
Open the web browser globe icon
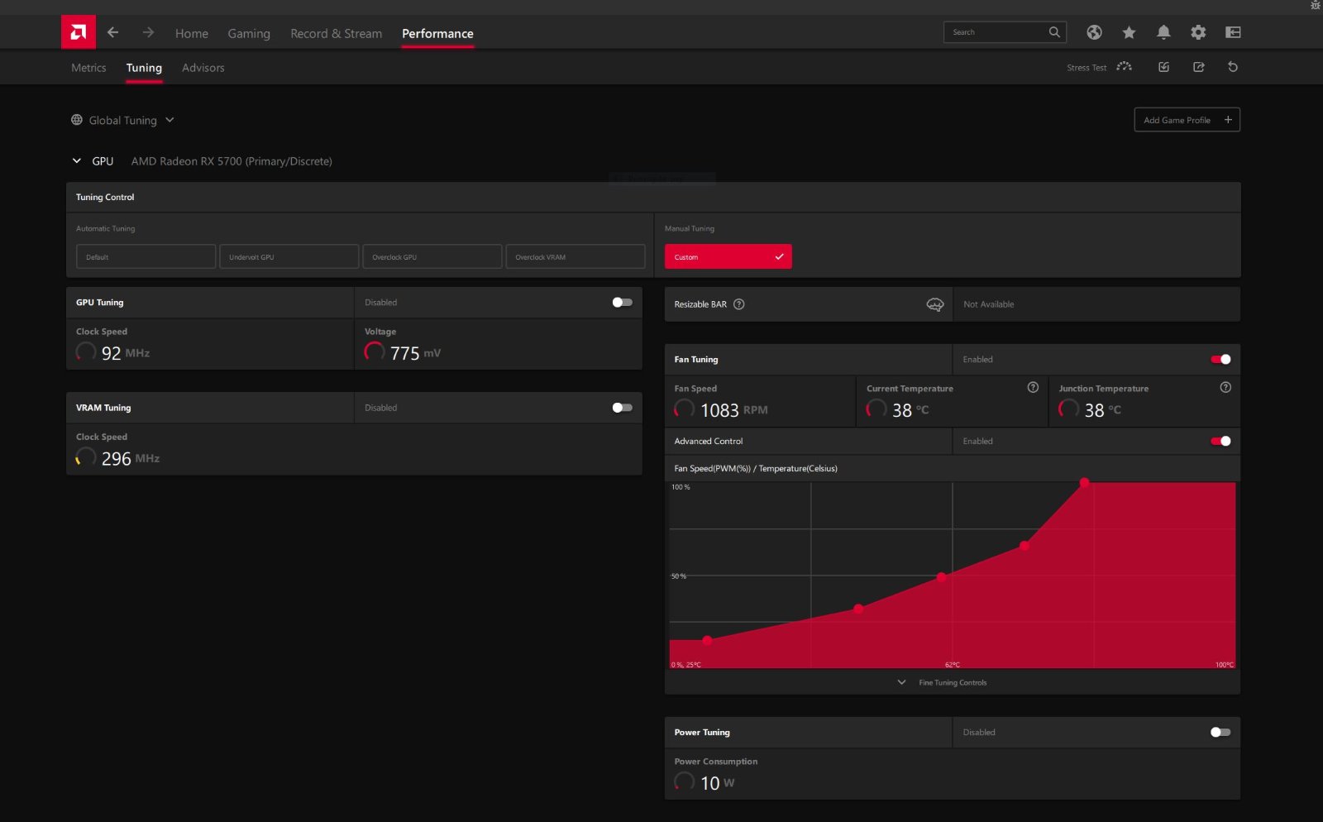[x=1094, y=32]
